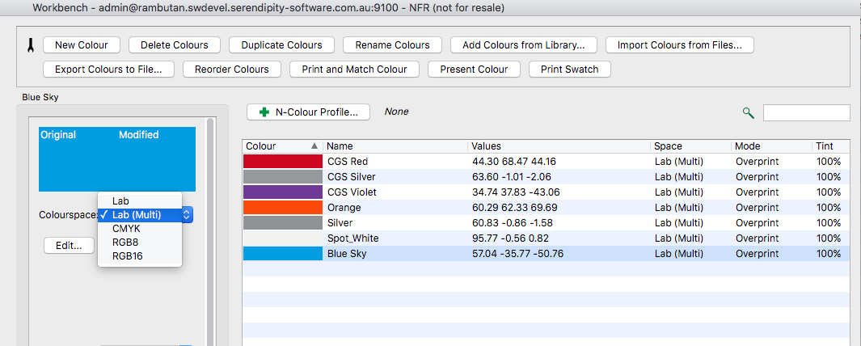This screenshot has height=346, width=861.
Task: Click the Modified blue preview swatch
Action: pos(157,159)
